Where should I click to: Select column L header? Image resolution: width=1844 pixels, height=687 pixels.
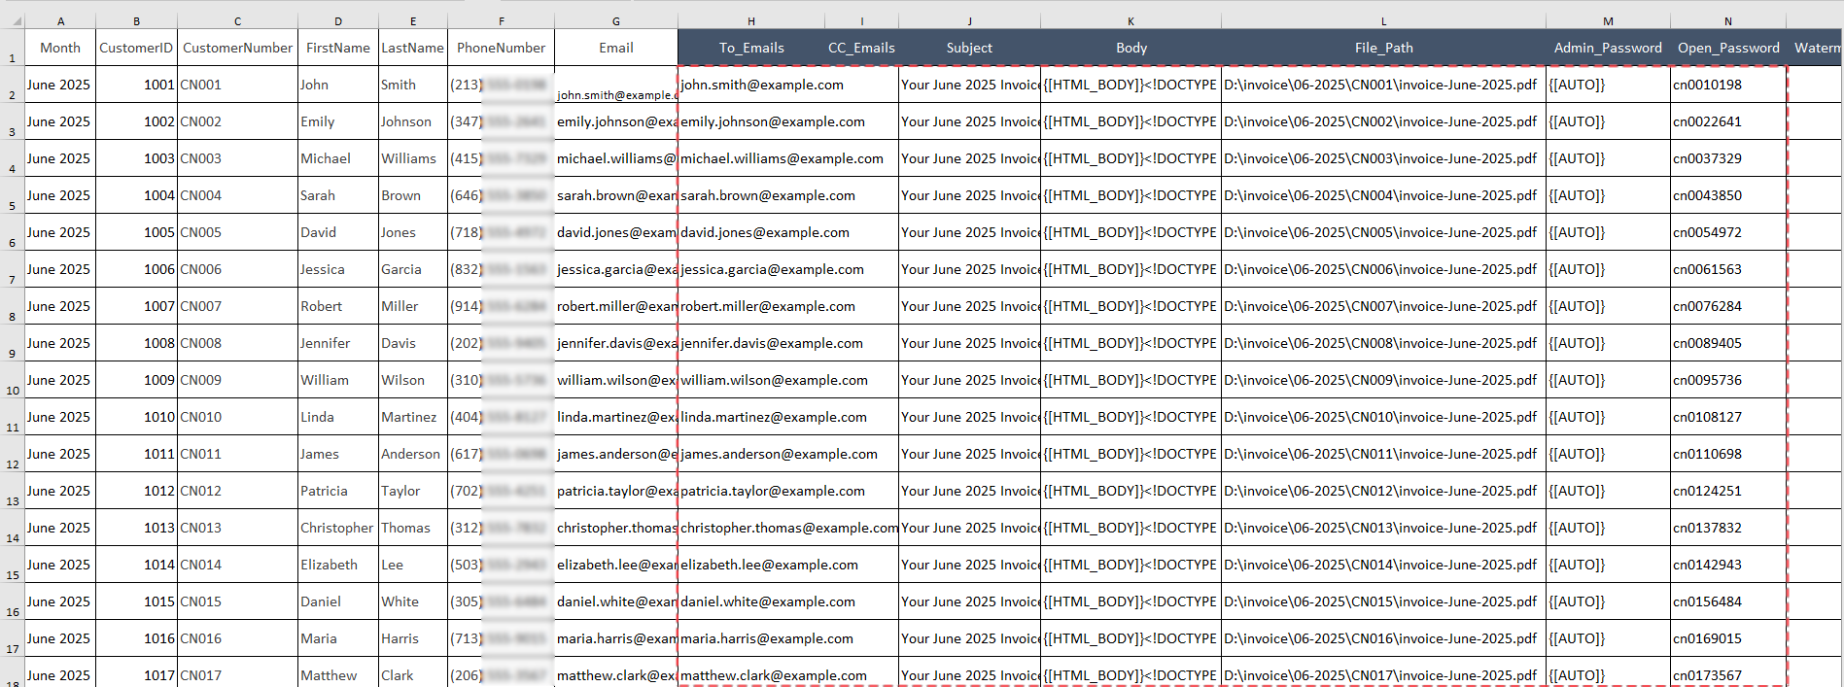[1383, 20]
